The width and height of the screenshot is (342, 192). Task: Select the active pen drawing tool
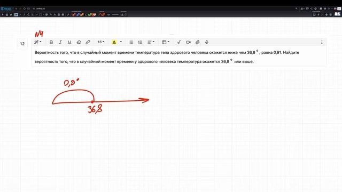[x=16, y=14]
